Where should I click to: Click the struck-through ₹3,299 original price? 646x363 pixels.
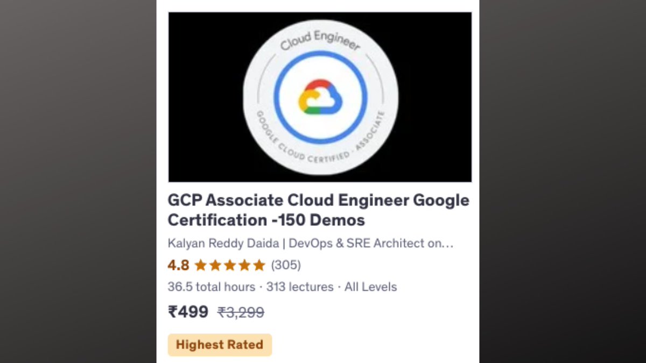pos(241,312)
